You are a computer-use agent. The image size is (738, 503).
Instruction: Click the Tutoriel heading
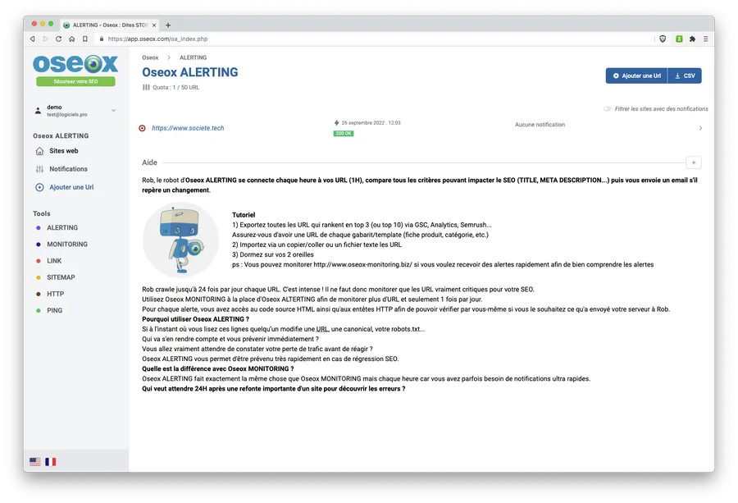[244, 215]
